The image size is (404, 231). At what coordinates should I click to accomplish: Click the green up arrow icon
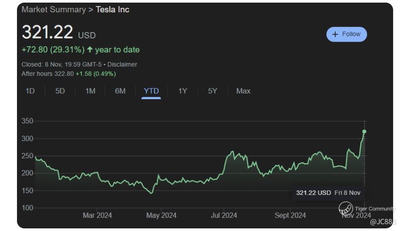90,50
